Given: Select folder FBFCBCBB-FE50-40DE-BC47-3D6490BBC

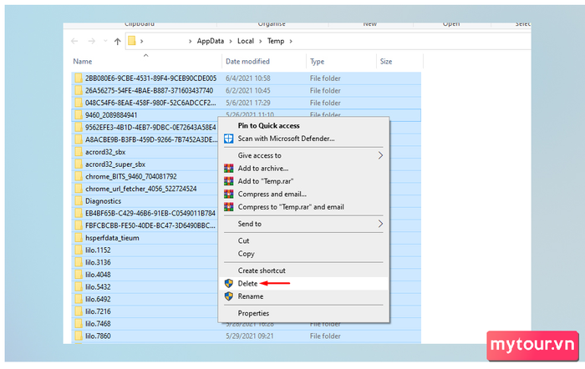Looking at the screenshot, I should [x=150, y=226].
